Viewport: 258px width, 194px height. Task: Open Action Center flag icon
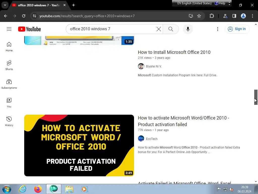coord(219,189)
